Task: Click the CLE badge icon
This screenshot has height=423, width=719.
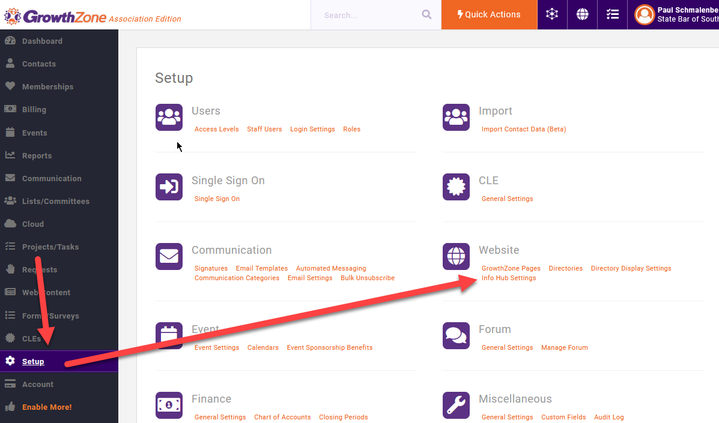Action: click(456, 187)
